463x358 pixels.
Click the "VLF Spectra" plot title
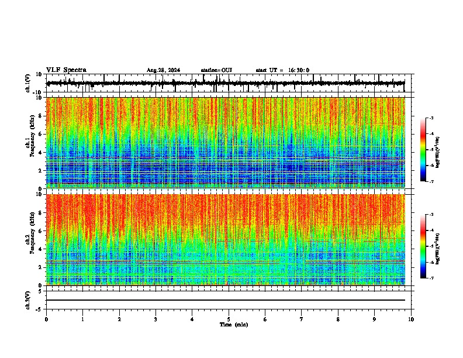coord(66,70)
